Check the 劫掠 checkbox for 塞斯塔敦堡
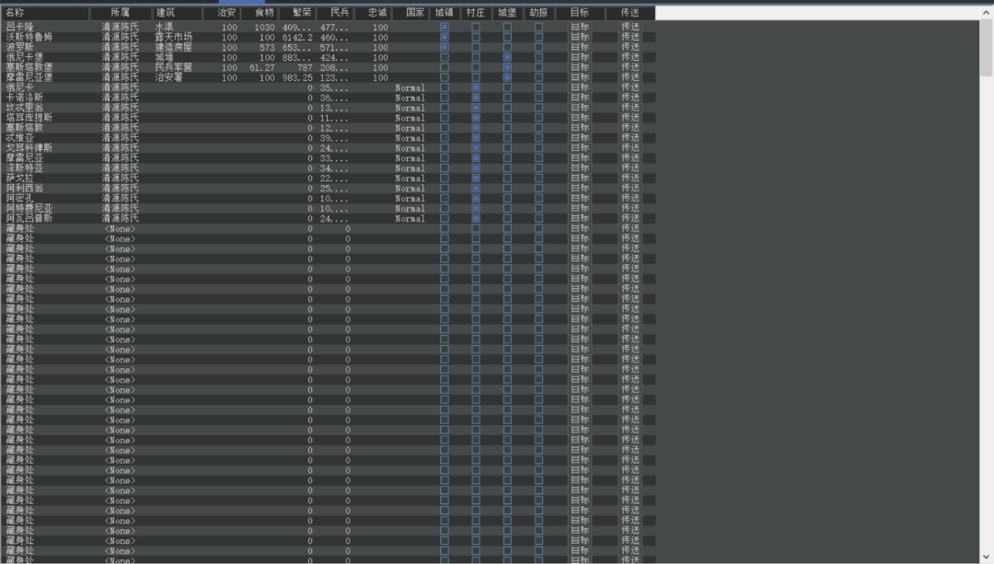 (x=538, y=68)
